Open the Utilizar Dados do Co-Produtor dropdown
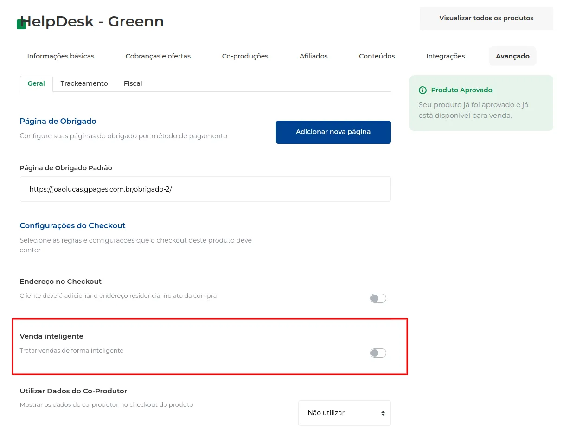Viewport: 563px width, 443px height. (x=345, y=413)
